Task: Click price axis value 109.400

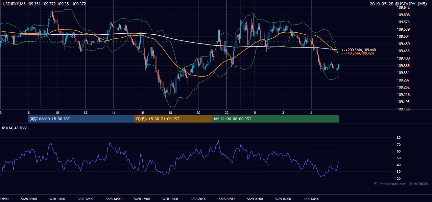Action: pyautogui.click(x=403, y=58)
